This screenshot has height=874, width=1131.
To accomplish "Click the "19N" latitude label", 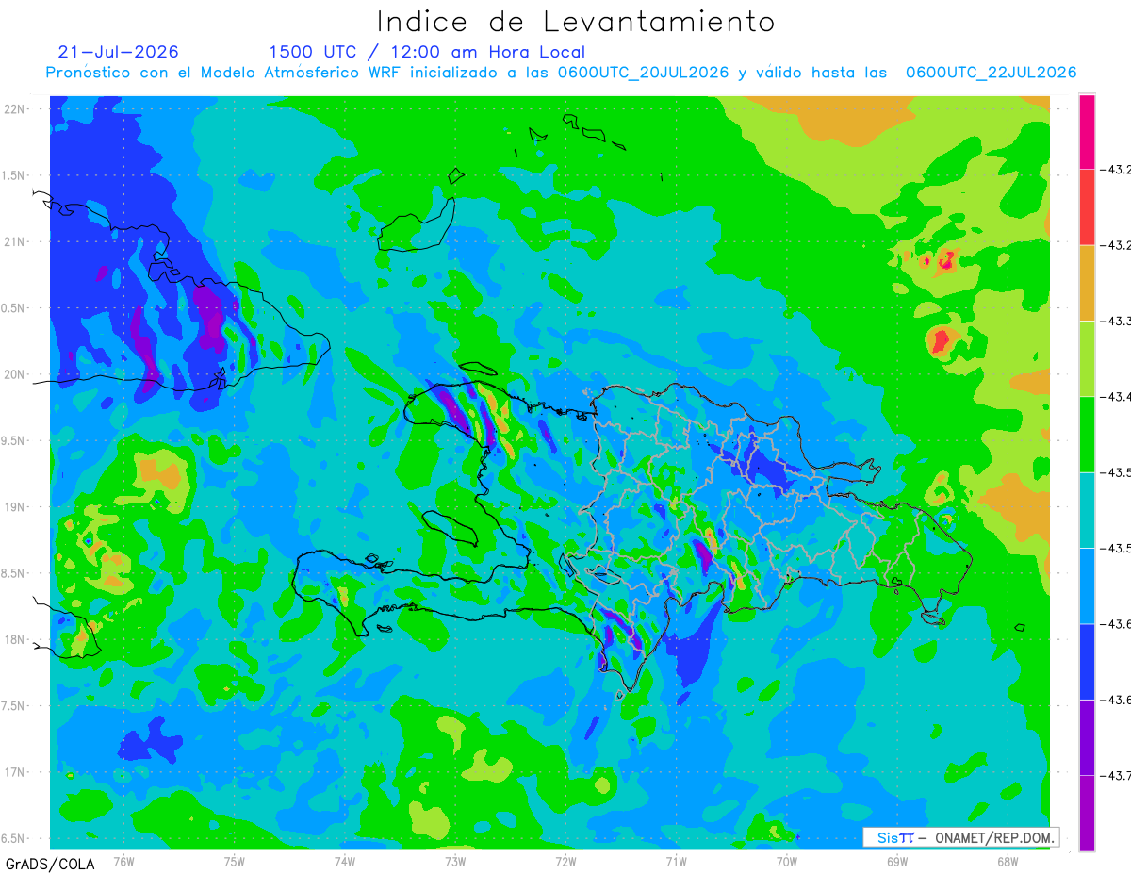I will [x=14, y=506].
